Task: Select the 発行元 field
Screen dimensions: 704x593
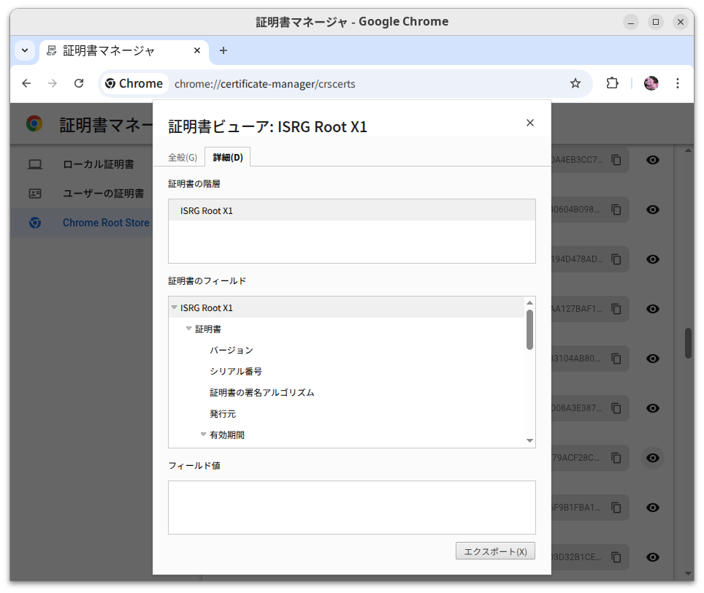Action: (x=223, y=413)
